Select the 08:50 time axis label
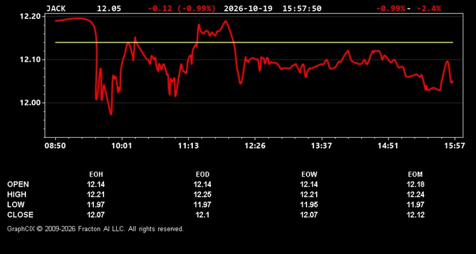This screenshot has width=476, height=254. pyautogui.click(x=55, y=146)
